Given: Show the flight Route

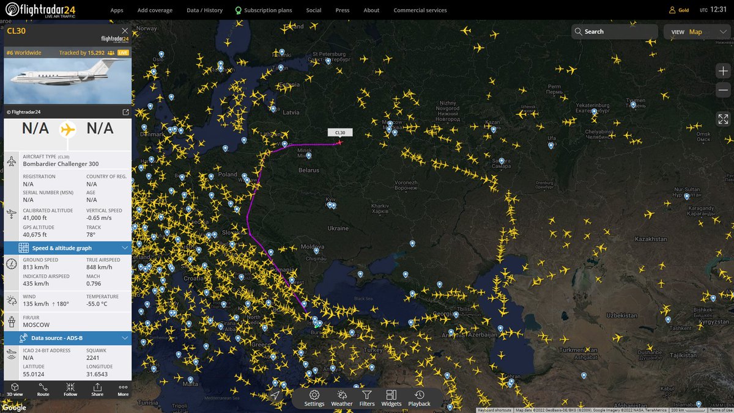Looking at the screenshot, I should 43,390.
